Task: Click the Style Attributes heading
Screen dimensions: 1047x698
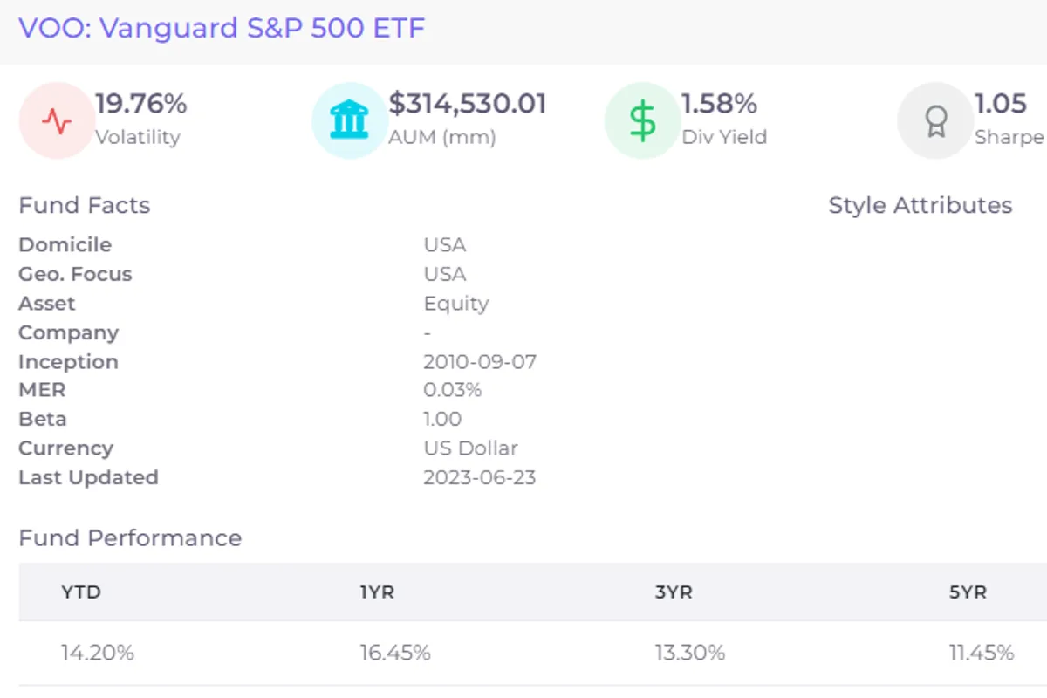Action: [920, 205]
